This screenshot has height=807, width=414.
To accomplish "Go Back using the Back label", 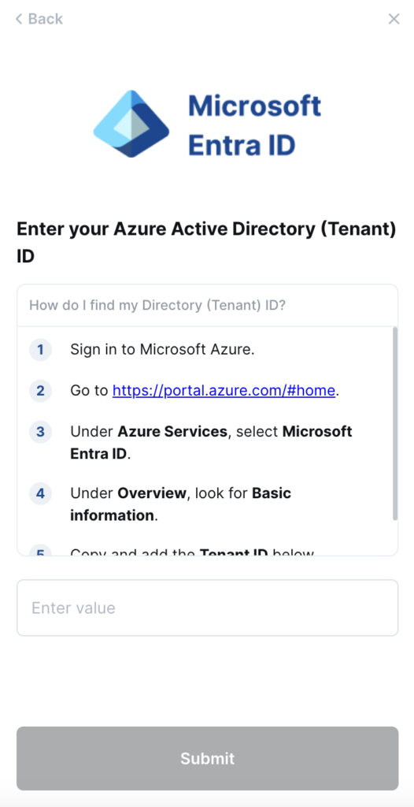I will [46, 19].
